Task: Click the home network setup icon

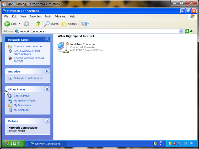Action: [10, 51]
